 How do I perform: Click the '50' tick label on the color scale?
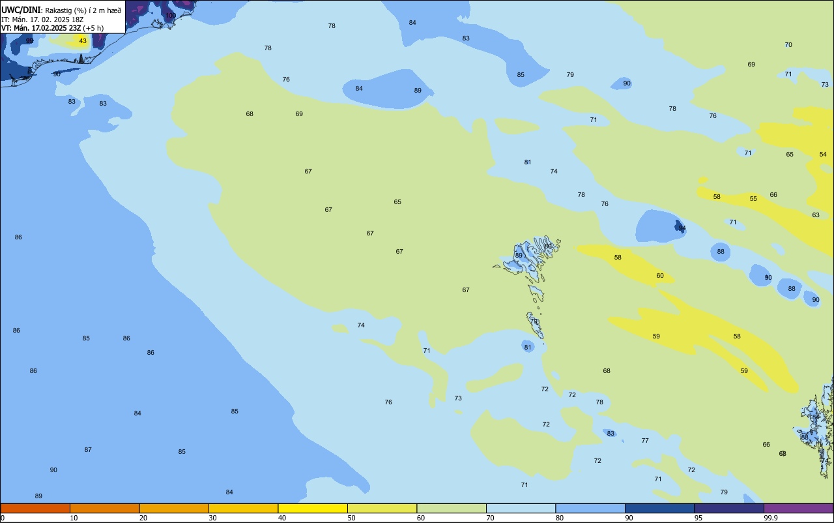pos(351,518)
